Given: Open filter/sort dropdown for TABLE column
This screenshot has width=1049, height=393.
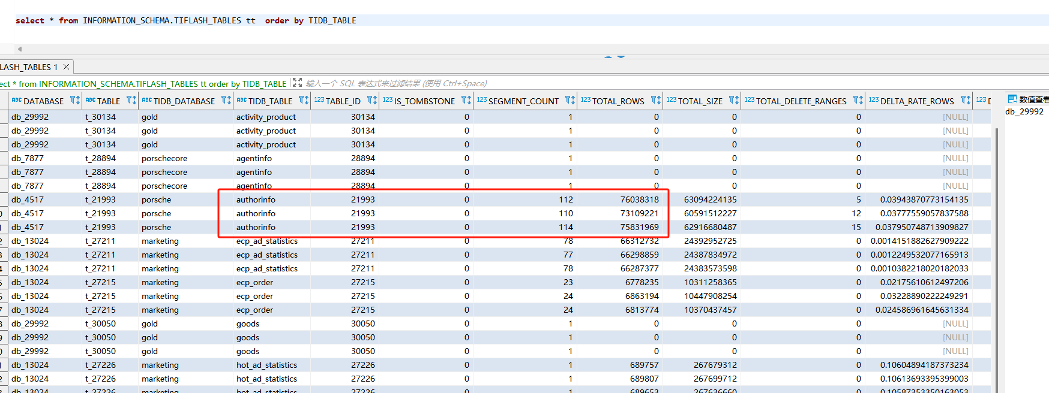Looking at the screenshot, I should click(131, 100).
